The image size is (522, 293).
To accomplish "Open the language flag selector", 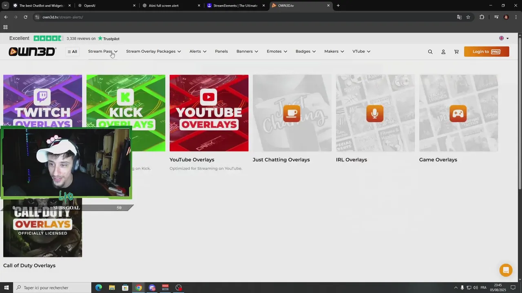I will coord(504,38).
